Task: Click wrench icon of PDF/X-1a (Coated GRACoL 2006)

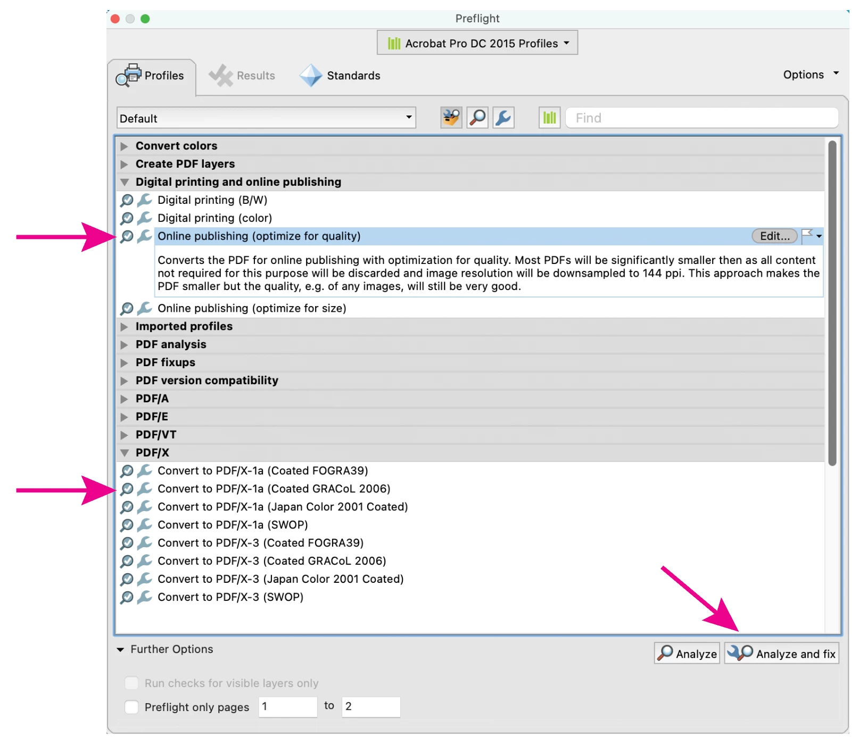Action: 144,489
